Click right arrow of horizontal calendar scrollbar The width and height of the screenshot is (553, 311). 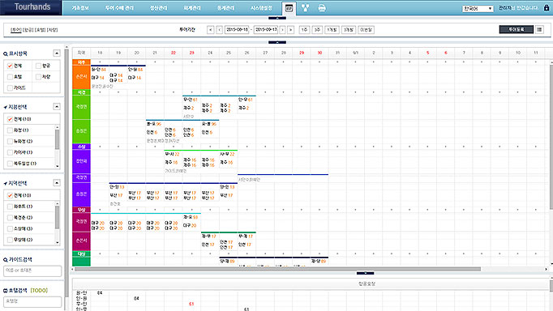pyautogui.click(x=546, y=269)
